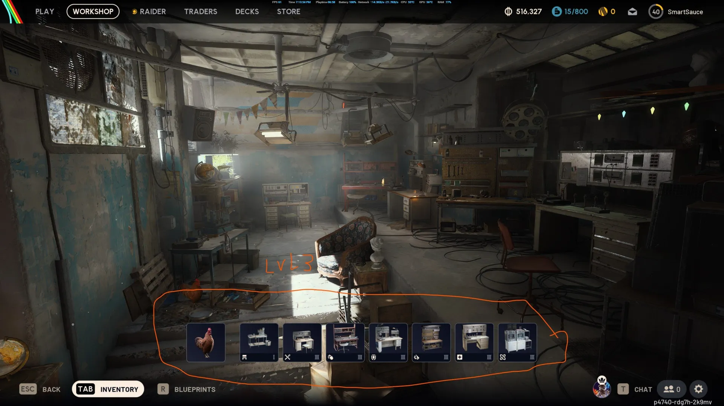Open settings gear icon
Screen dimensions: 724x406
click(698, 389)
